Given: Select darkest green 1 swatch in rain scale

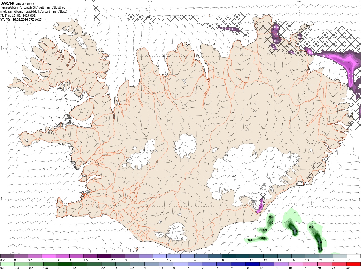Looking at the screenshot, I should click(65, 264).
